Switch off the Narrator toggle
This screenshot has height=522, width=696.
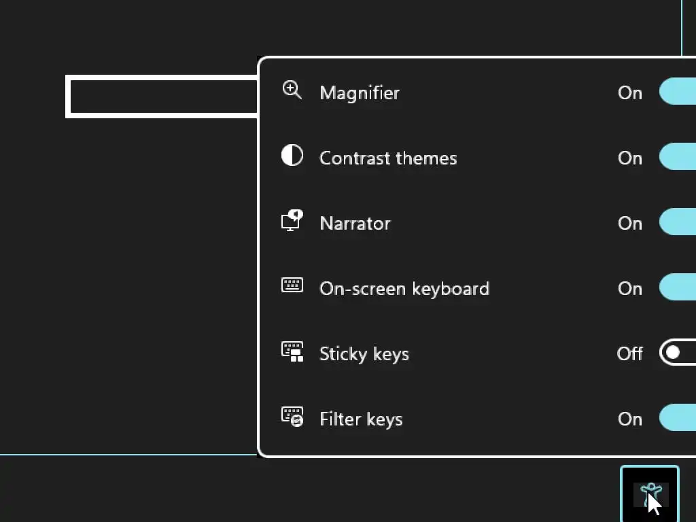[678, 222]
